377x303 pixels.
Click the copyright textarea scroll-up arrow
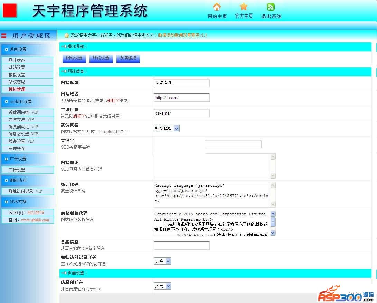click(x=273, y=214)
